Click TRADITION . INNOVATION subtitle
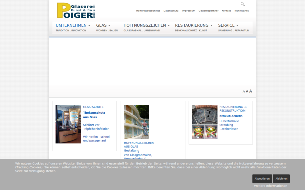 click(71, 30)
